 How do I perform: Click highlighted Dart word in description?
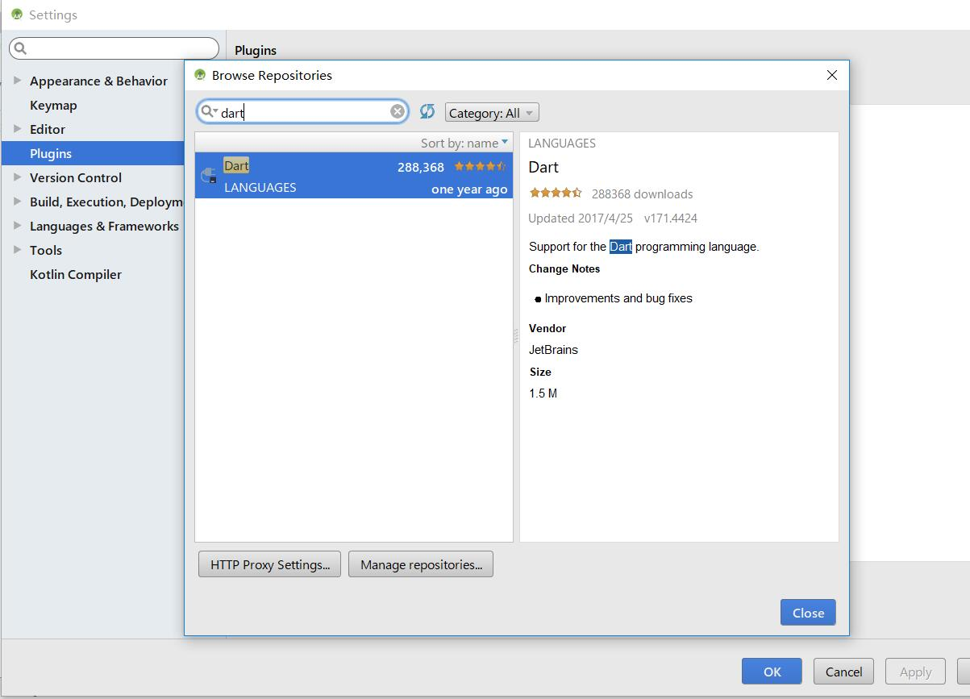point(621,247)
